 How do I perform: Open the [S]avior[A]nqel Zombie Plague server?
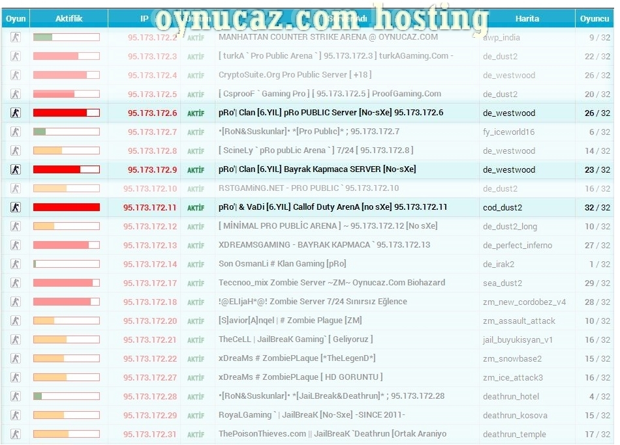[x=290, y=320]
